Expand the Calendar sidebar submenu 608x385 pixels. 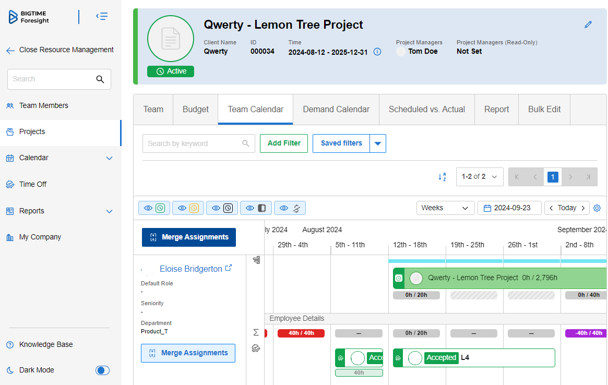(x=109, y=158)
